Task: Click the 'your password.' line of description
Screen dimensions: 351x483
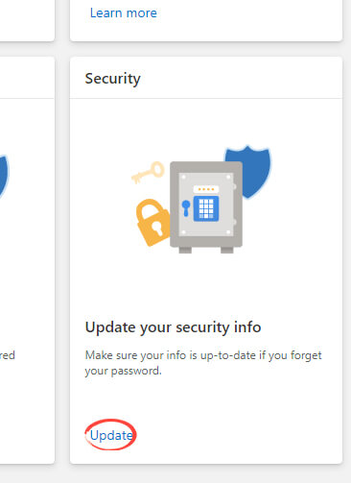Action: (x=124, y=371)
